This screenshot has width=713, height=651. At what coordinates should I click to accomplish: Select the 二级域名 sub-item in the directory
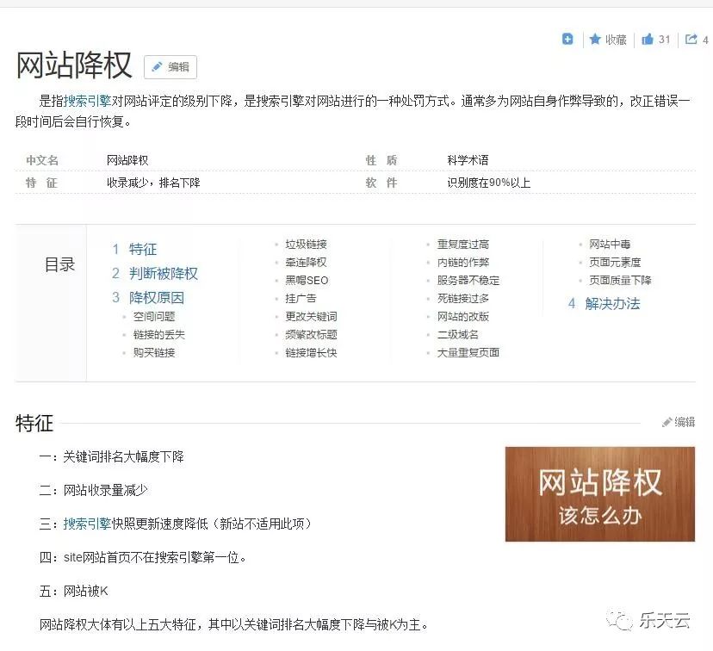[x=456, y=334]
